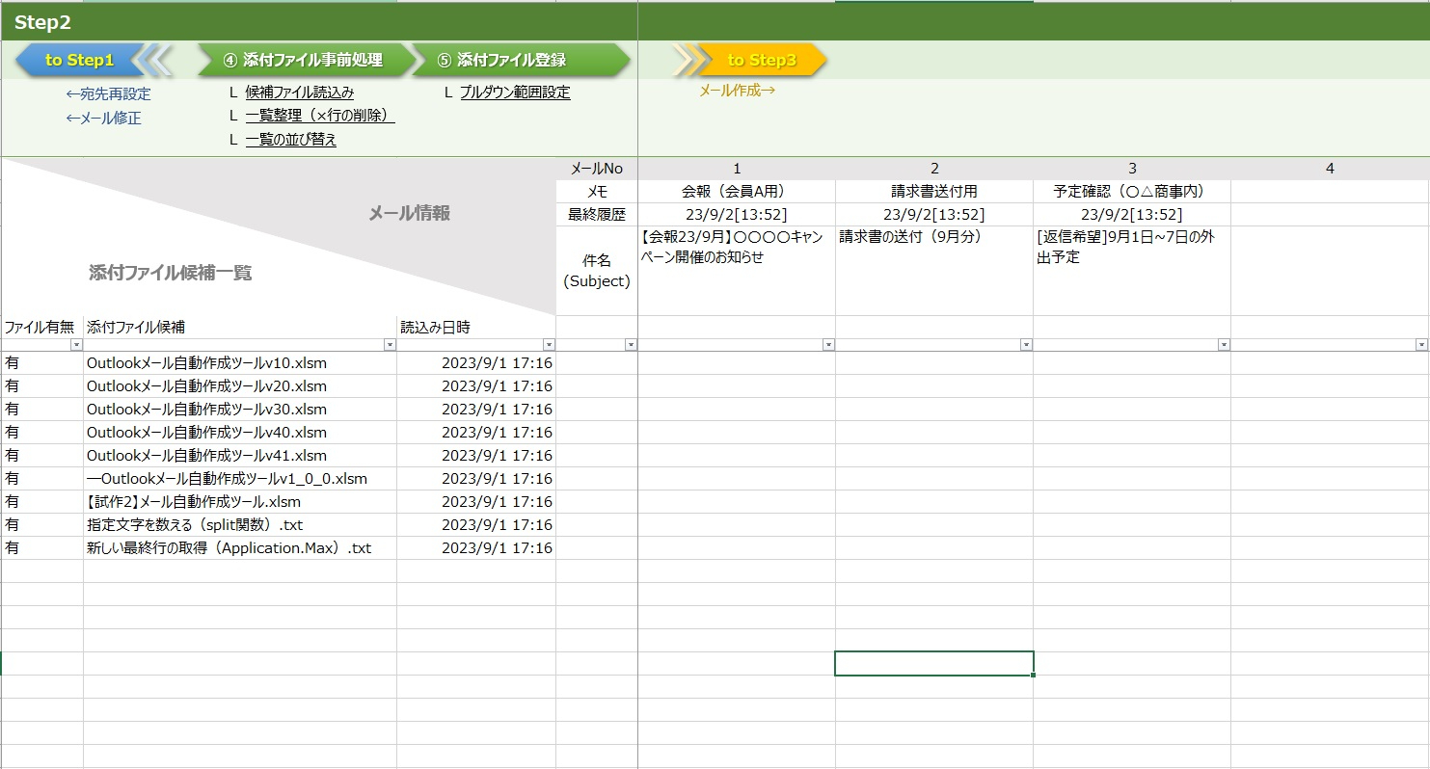Click the blue 'to Step1' arrow button

point(79,61)
